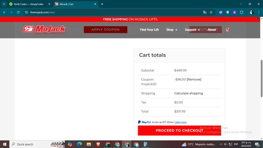Click PROCEED TO CHECKOUT button
Screen dimensions: 263x148
[180, 131]
